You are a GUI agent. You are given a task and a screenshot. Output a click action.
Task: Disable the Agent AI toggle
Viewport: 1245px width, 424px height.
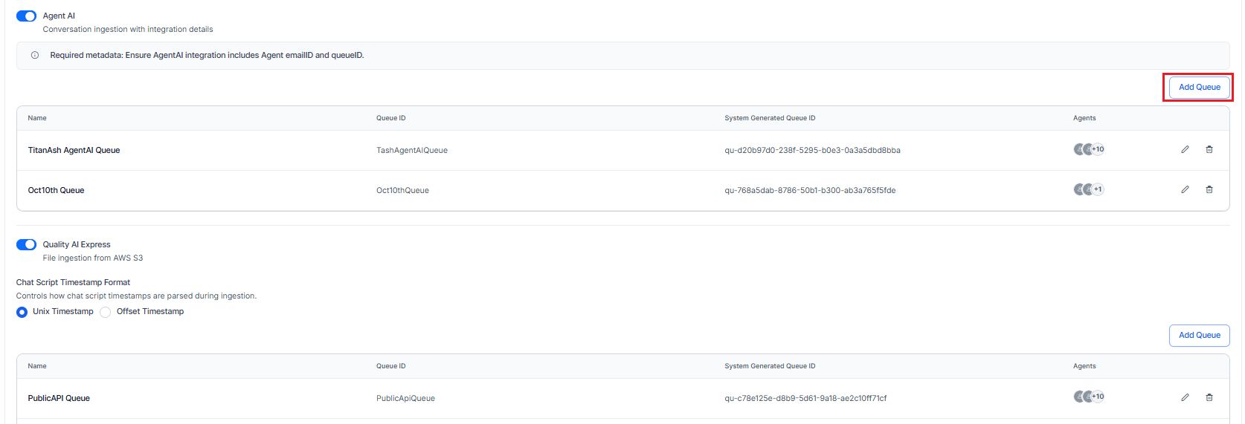(x=26, y=16)
